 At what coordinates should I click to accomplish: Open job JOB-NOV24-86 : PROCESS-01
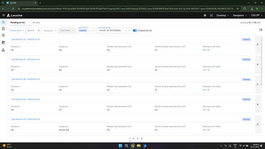(25, 79)
